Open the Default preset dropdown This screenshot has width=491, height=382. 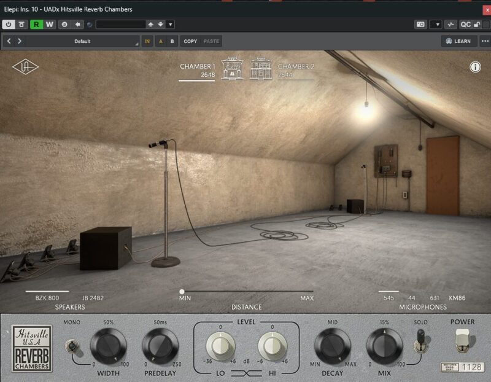(x=82, y=41)
